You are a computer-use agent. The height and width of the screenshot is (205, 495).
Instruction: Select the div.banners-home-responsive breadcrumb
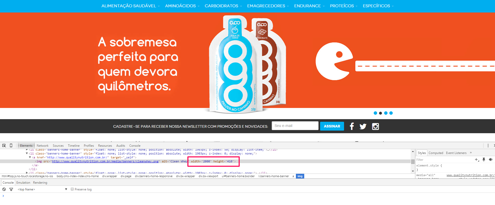154,176
